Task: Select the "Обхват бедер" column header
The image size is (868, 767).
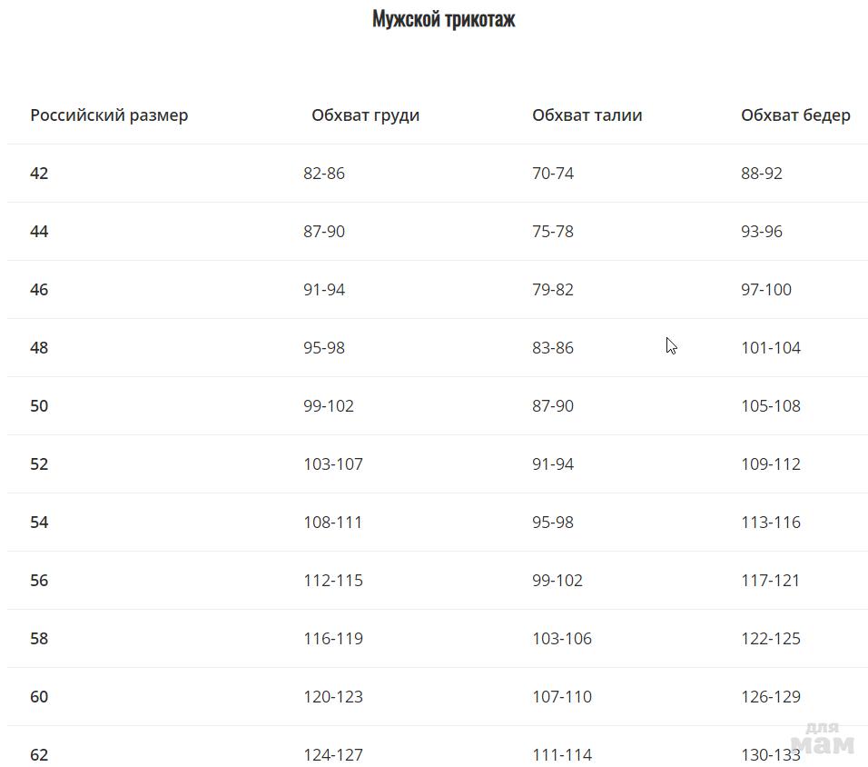Action: (x=795, y=115)
